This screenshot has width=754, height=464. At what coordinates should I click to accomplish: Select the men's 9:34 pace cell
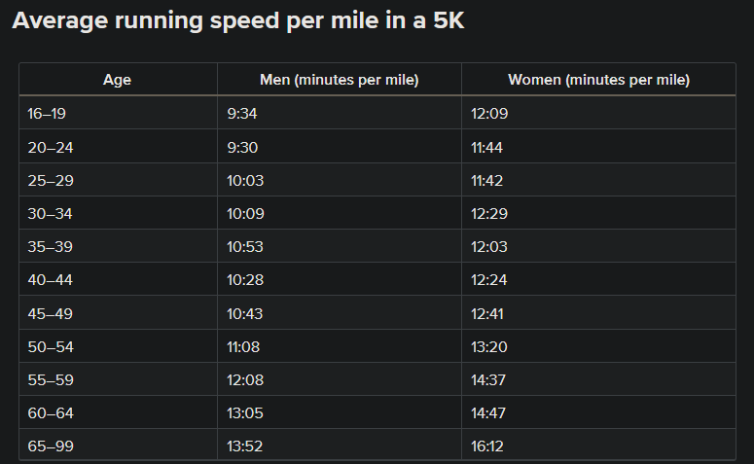tap(242, 114)
